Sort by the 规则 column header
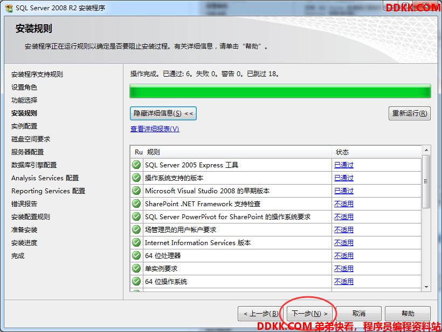This screenshot has width=442, height=332. 238,152
